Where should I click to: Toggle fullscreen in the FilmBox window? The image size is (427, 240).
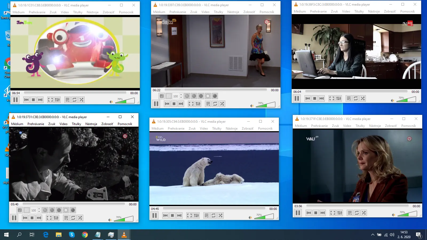click(x=332, y=98)
